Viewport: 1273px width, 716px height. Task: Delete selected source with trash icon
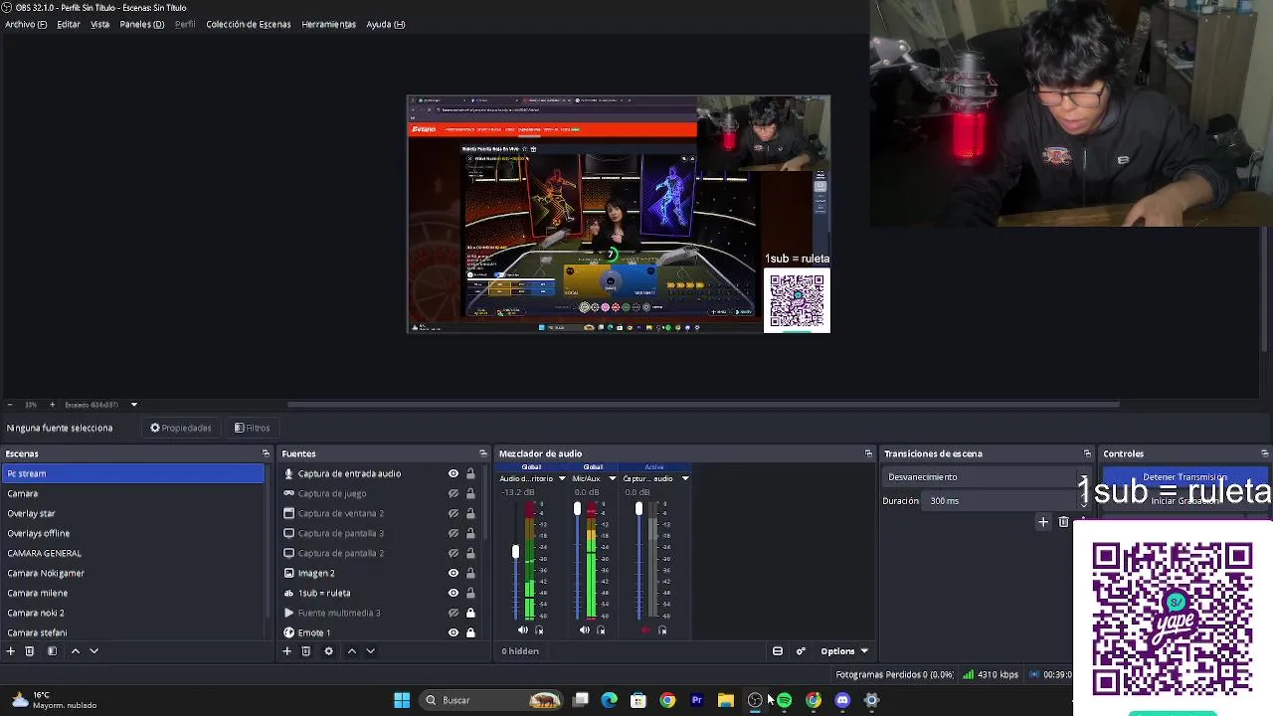(306, 651)
